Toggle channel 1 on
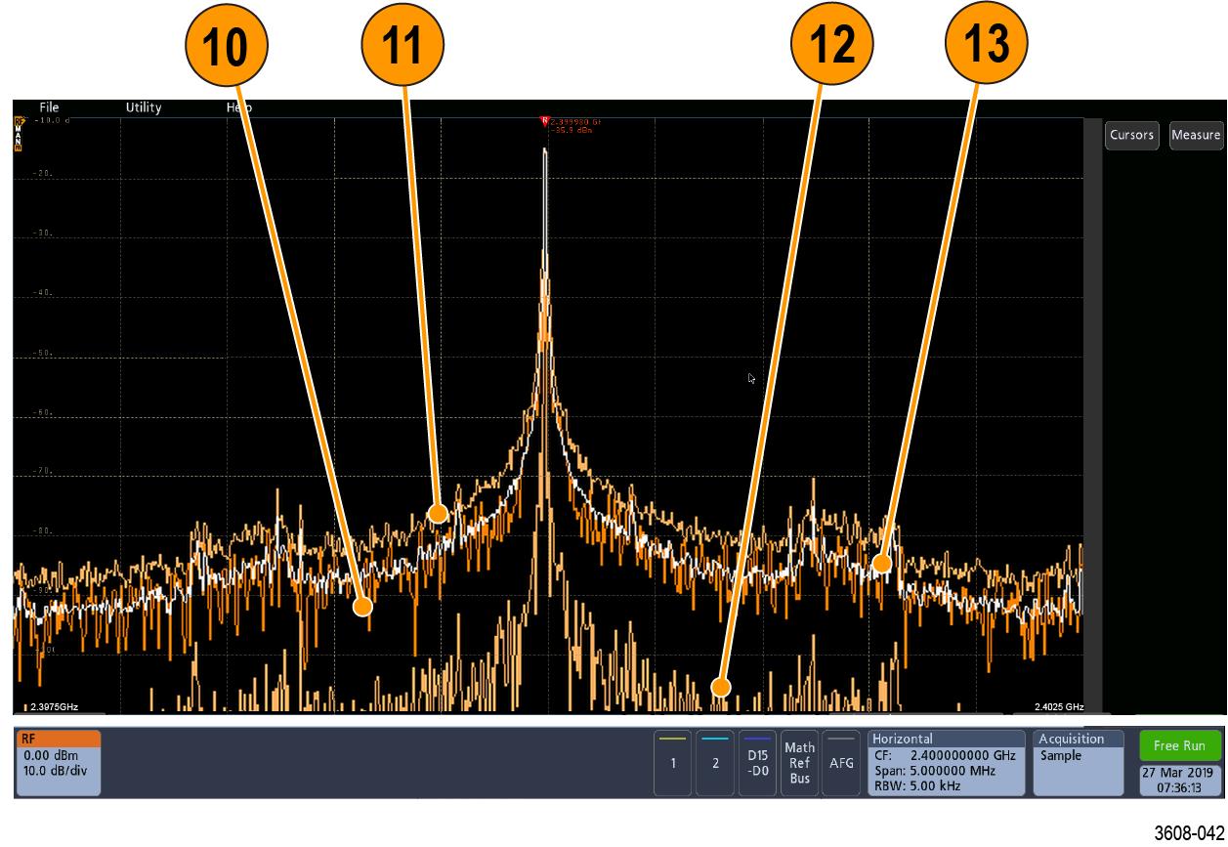The width and height of the screenshot is (1228, 847). (672, 764)
